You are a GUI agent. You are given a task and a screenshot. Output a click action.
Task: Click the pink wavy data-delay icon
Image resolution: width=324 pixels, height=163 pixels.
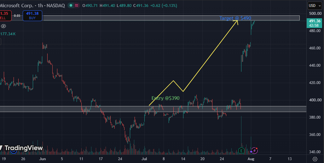point(77,6)
